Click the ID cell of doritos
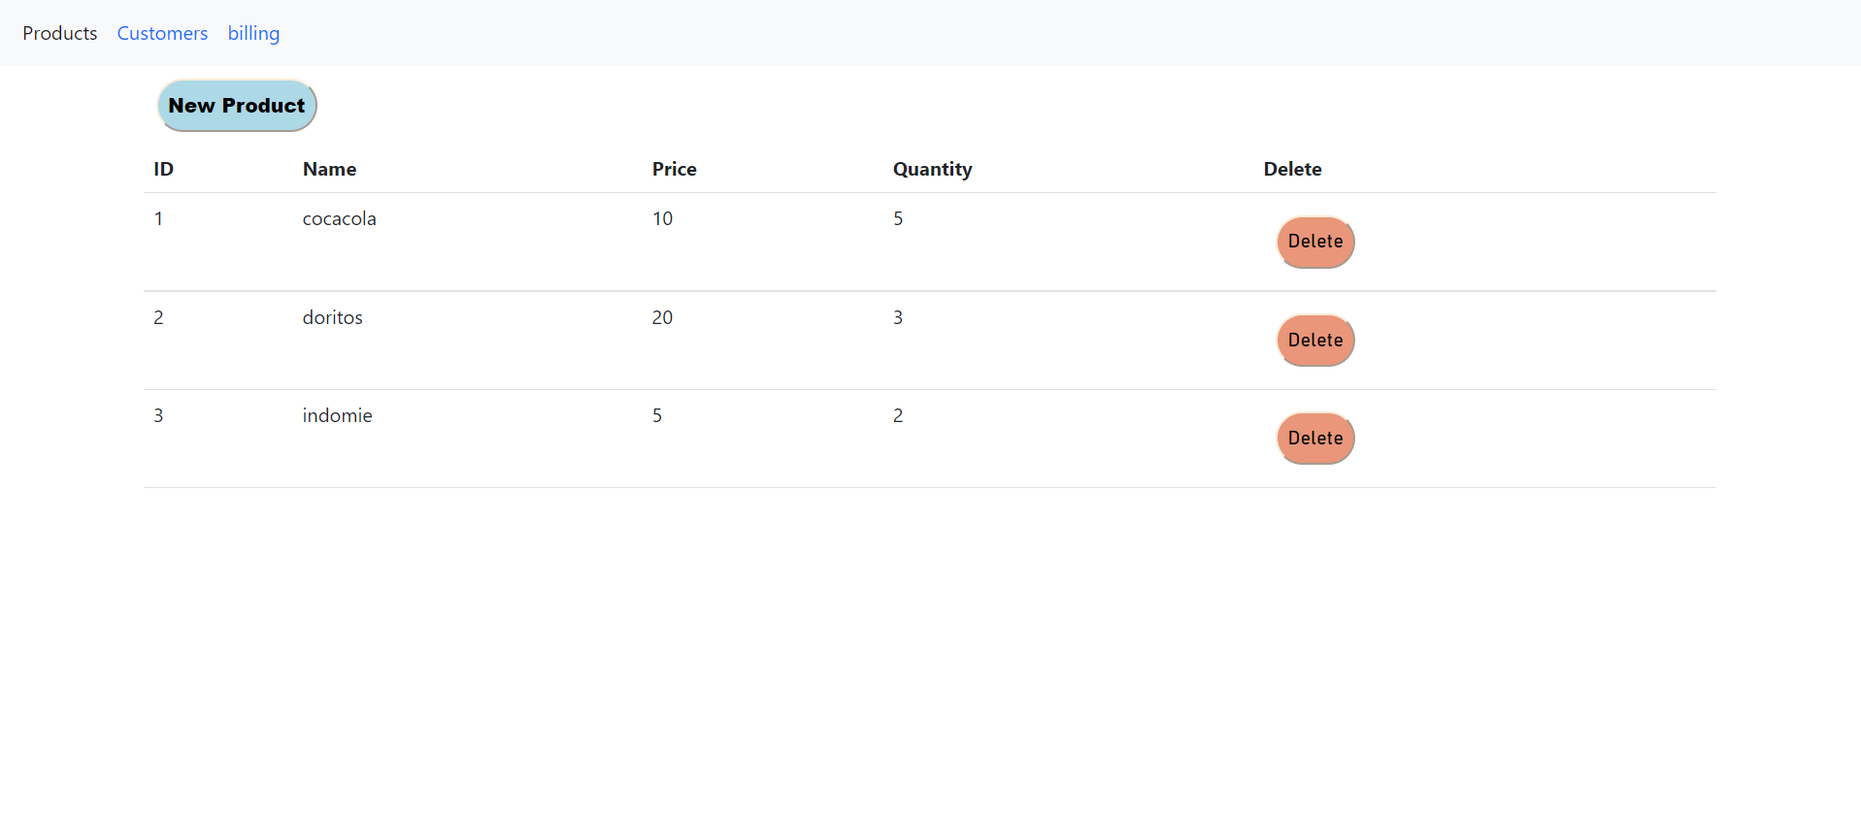The image size is (1861, 816). point(158,318)
